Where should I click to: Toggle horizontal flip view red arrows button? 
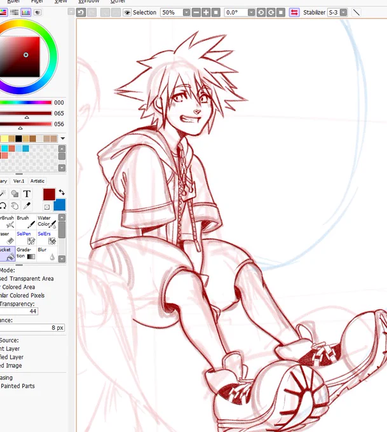(x=294, y=13)
